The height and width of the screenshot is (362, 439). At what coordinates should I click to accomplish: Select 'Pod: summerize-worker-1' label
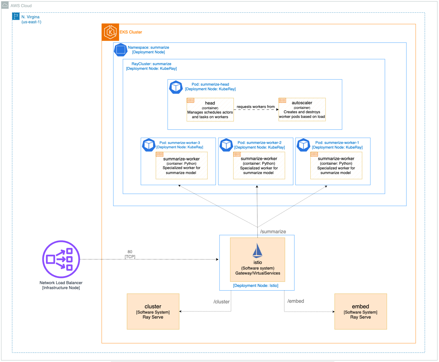click(337, 143)
